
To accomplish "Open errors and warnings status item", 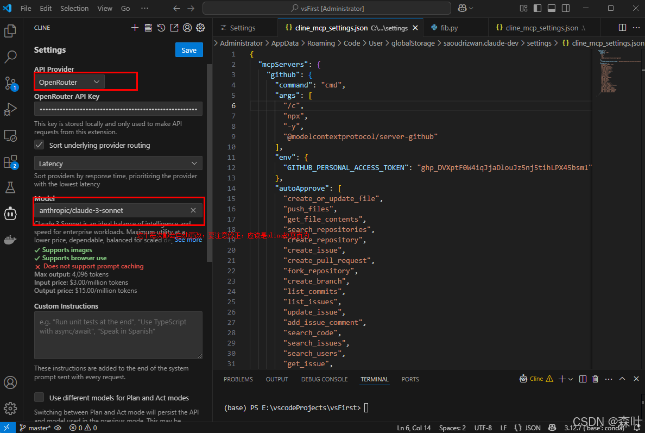I will tap(83, 428).
